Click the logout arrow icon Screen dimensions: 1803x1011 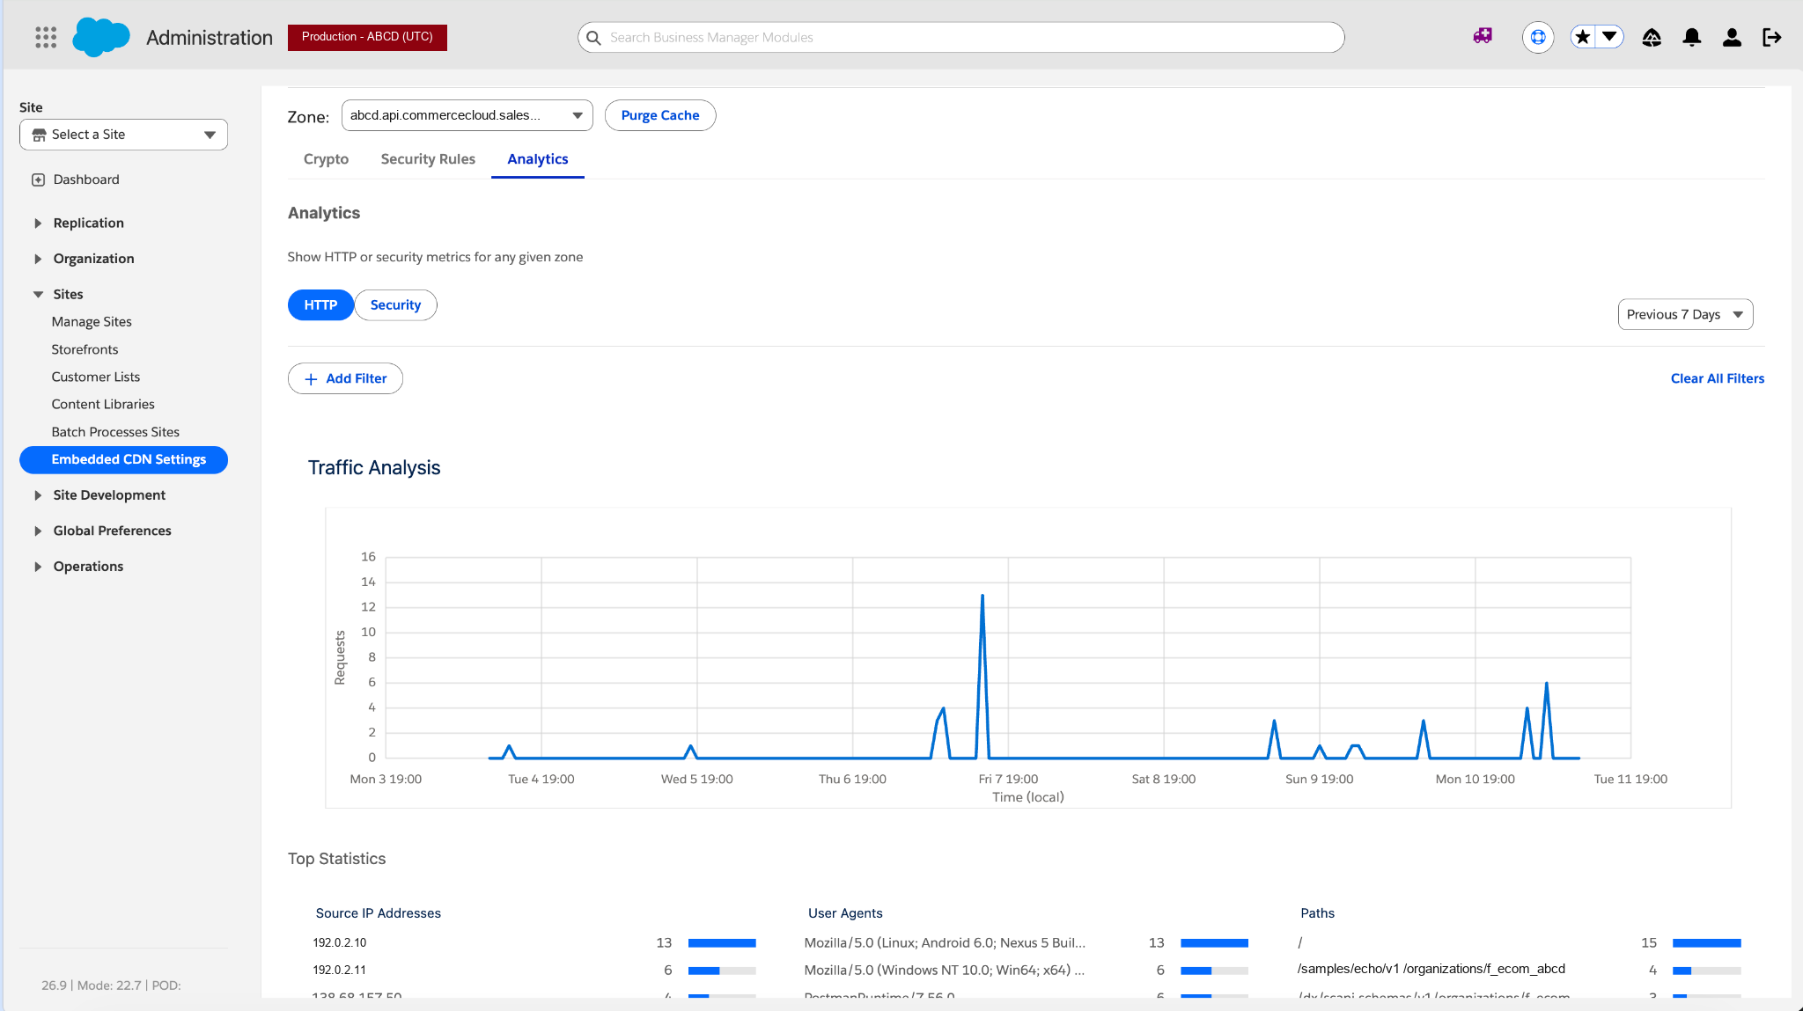1771,37
